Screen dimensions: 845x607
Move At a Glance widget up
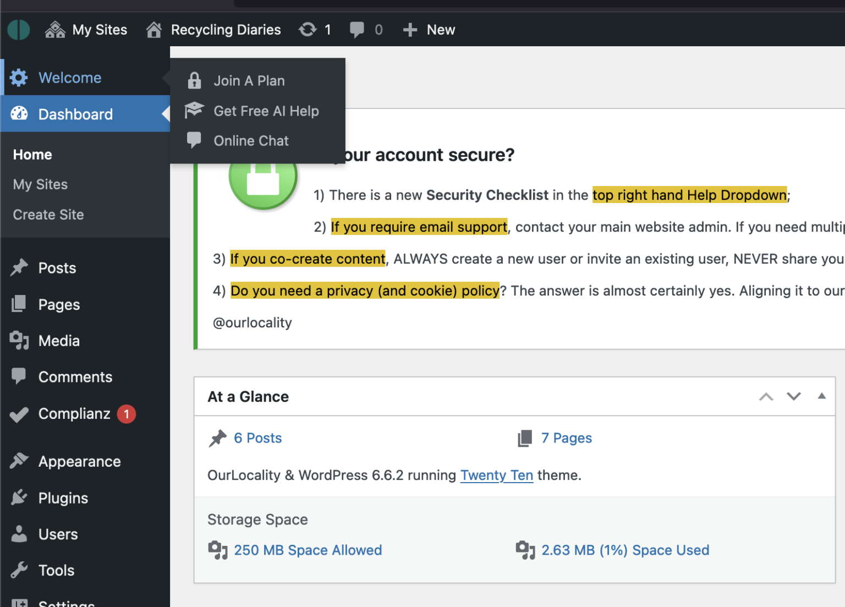click(766, 397)
